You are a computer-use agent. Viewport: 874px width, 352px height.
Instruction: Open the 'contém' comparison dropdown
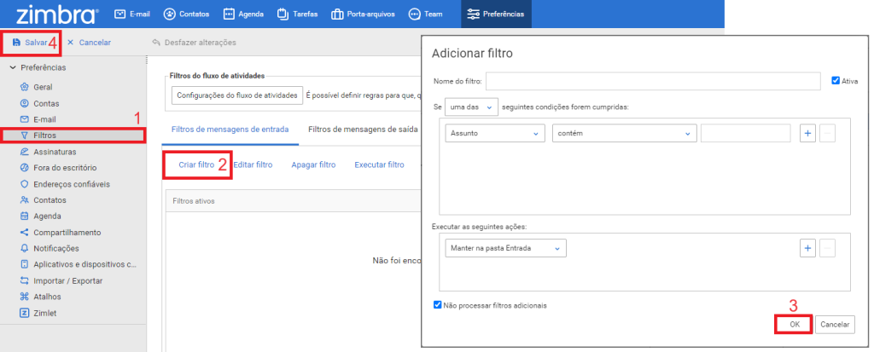pos(624,134)
